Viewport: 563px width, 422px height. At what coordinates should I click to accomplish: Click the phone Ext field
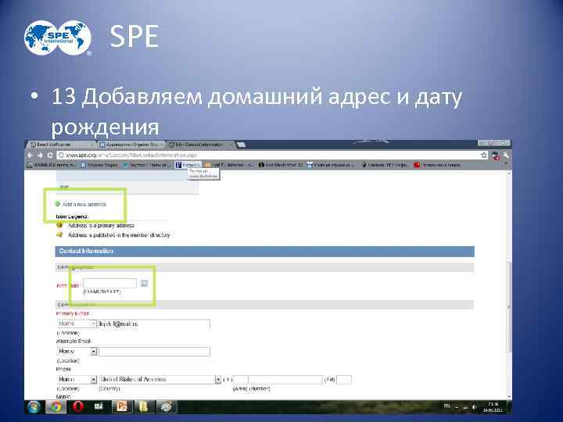344,380
